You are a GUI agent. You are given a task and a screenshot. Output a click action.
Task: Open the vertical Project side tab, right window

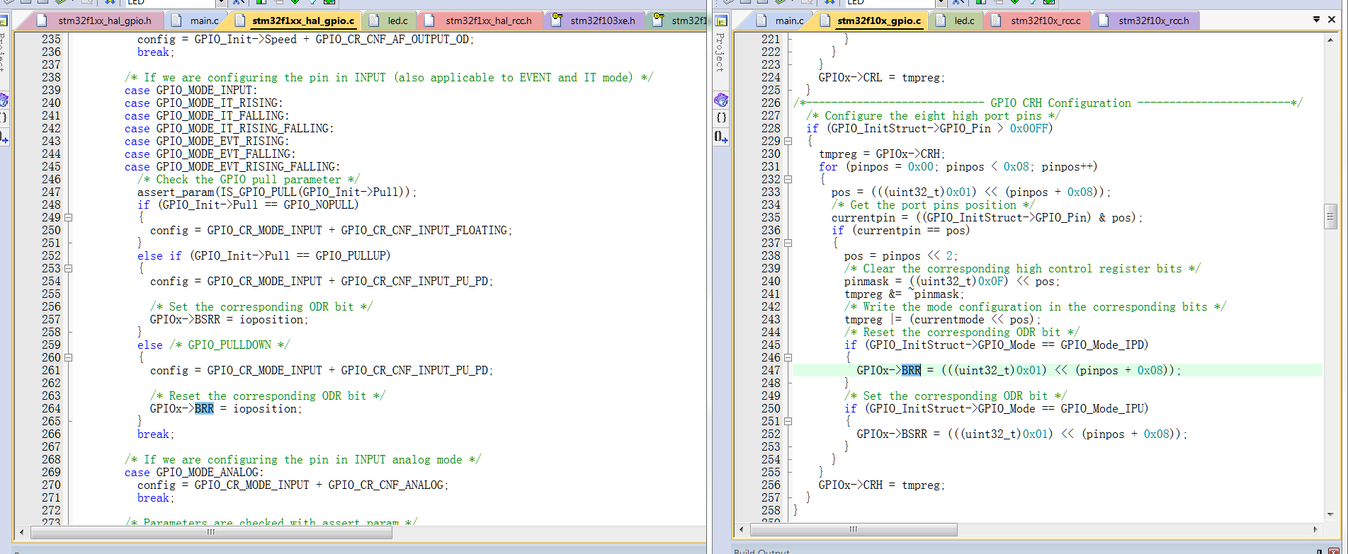tap(720, 52)
